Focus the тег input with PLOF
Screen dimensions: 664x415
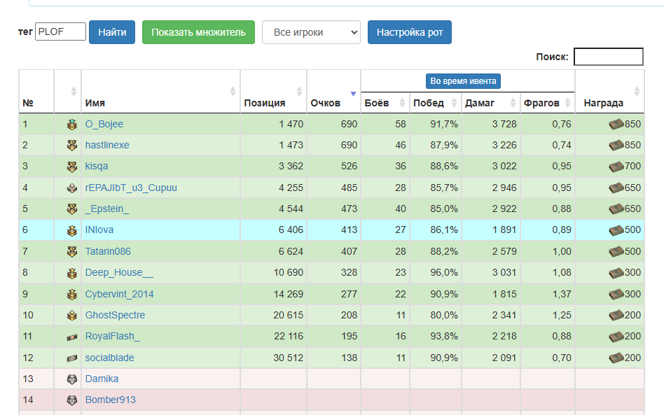click(x=60, y=31)
